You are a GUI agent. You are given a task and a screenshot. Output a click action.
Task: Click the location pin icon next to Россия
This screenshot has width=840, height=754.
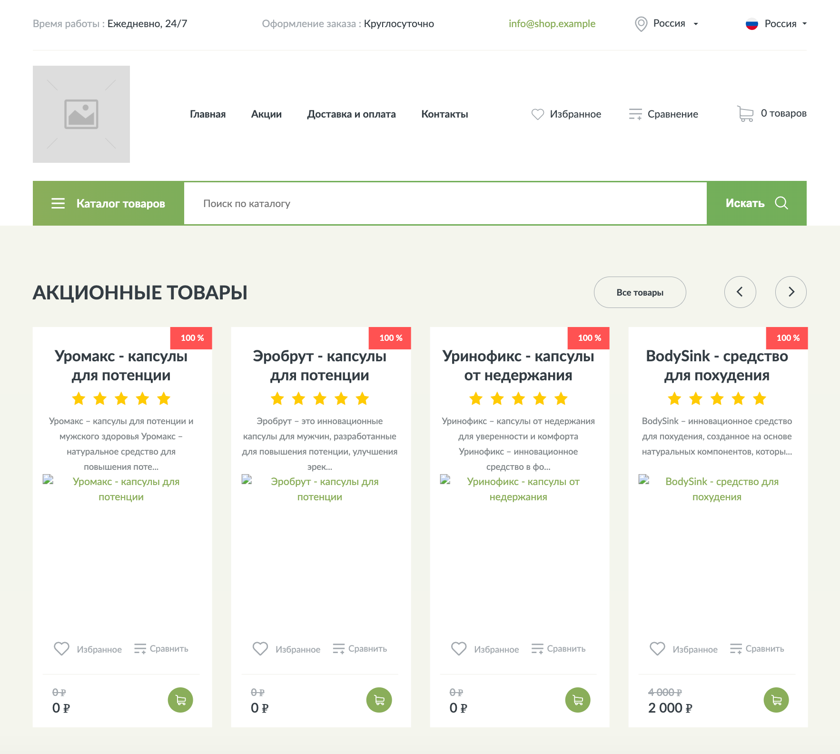(641, 24)
